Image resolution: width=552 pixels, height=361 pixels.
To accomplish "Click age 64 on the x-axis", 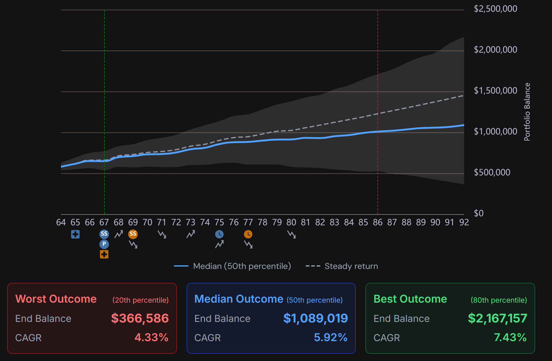I will pos(61,222).
